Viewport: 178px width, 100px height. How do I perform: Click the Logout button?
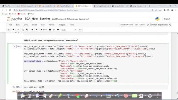coord(167,19)
